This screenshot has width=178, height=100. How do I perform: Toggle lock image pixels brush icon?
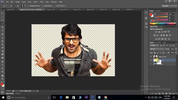click(158, 53)
